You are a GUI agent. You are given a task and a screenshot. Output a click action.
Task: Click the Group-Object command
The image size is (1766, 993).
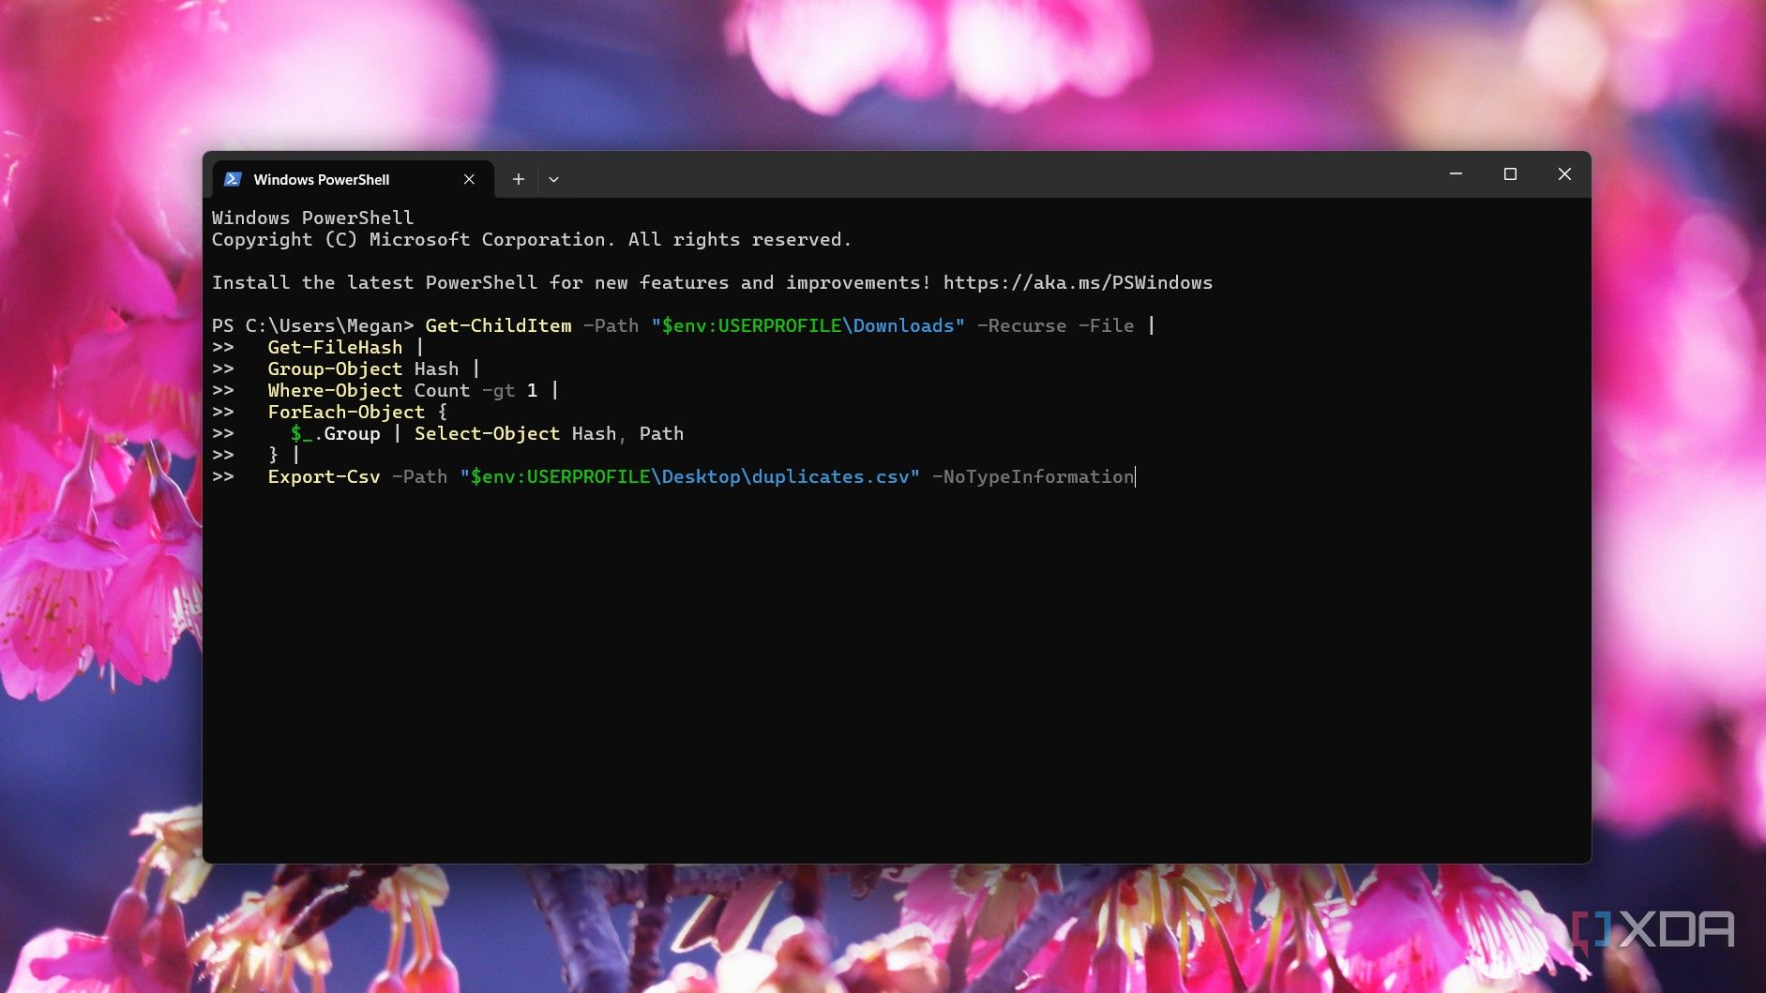pyautogui.click(x=335, y=369)
